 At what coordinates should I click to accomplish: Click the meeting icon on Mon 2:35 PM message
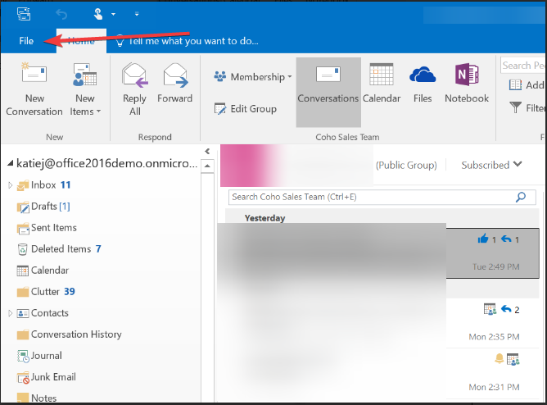(490, 309)
